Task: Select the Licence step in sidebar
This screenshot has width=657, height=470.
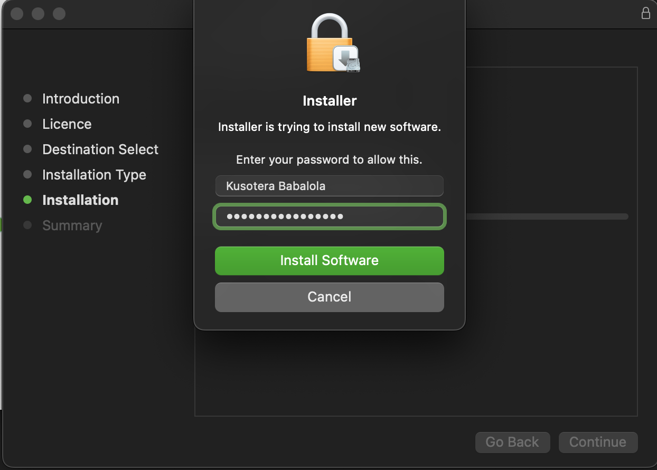Action: [67, 124]
